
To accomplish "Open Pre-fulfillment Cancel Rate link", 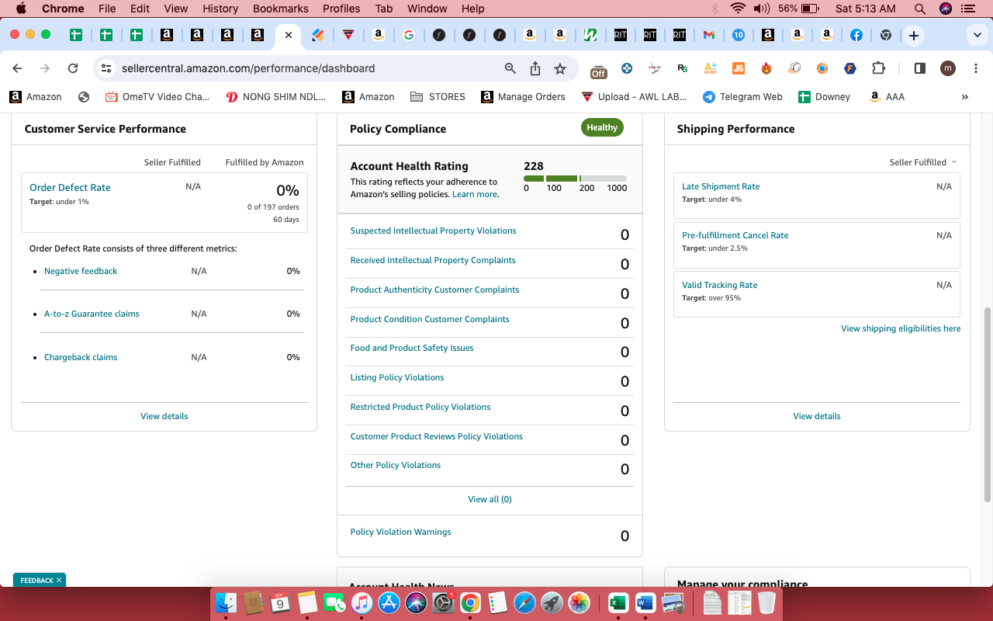I will (735, 235).
